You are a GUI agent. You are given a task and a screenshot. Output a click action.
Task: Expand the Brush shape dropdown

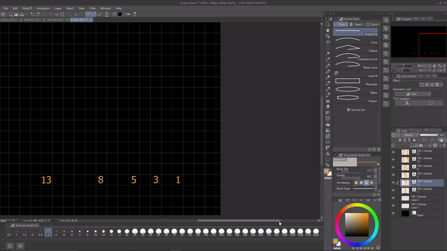tap(375, 189)
